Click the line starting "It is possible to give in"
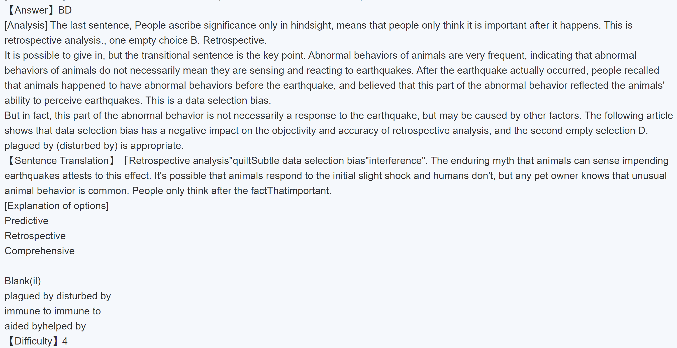The width and height of the screenshot is (677, 348). click(320, 55)
